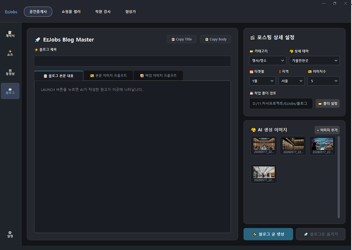The image size is (352, 250).
Task: Open the 카테고리 dropdown showing 행사/명소
Action: pyautogui.click(x=268, y=61)
